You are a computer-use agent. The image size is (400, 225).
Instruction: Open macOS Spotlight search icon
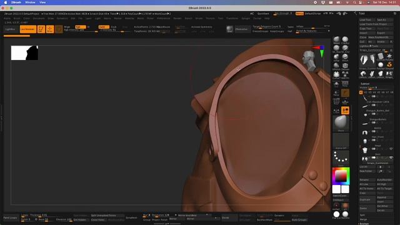354,2
